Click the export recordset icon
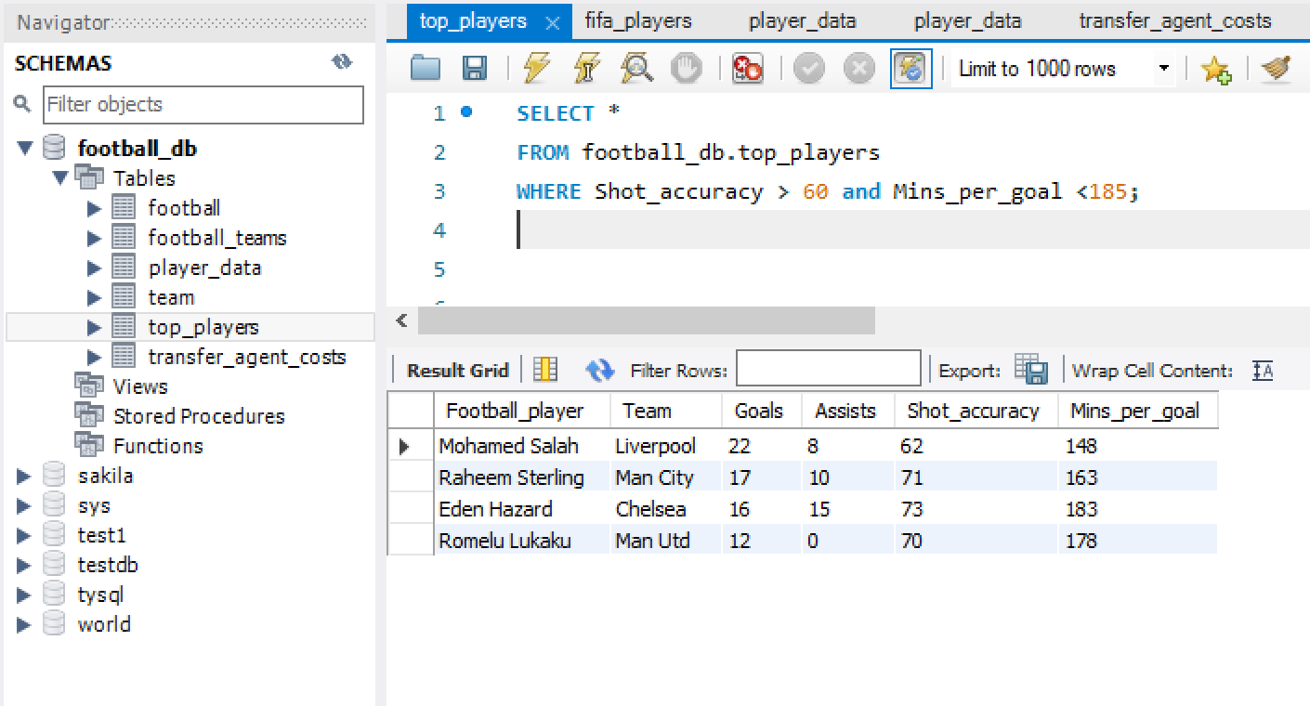Viewport: 1310px width, 706px height. pyautogui.click(x=1030, y=370)
